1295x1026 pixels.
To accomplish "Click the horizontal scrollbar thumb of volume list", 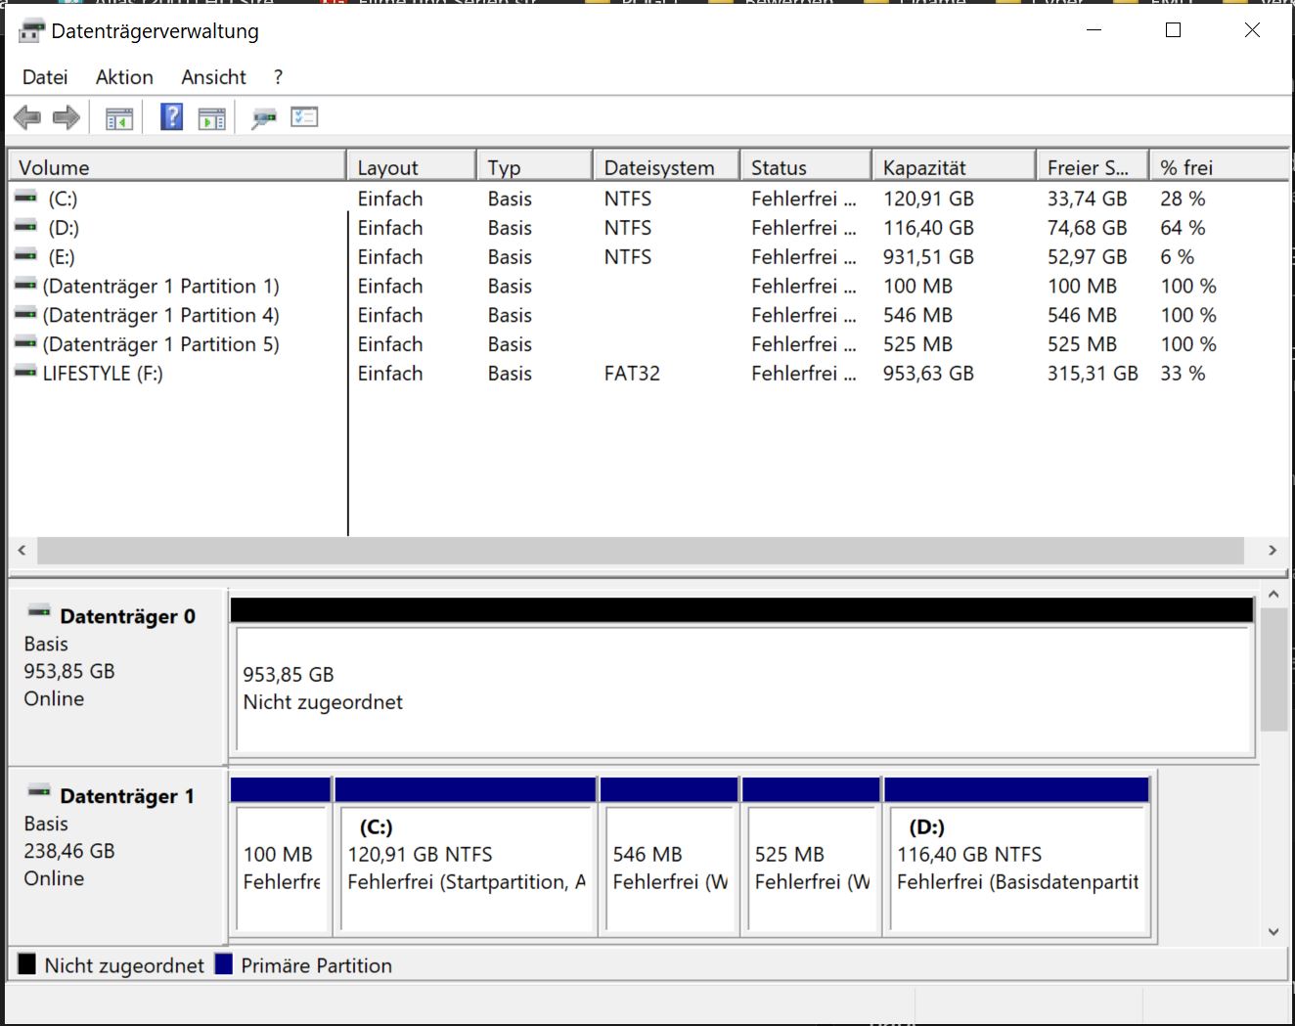I will [x=641, y=551].
